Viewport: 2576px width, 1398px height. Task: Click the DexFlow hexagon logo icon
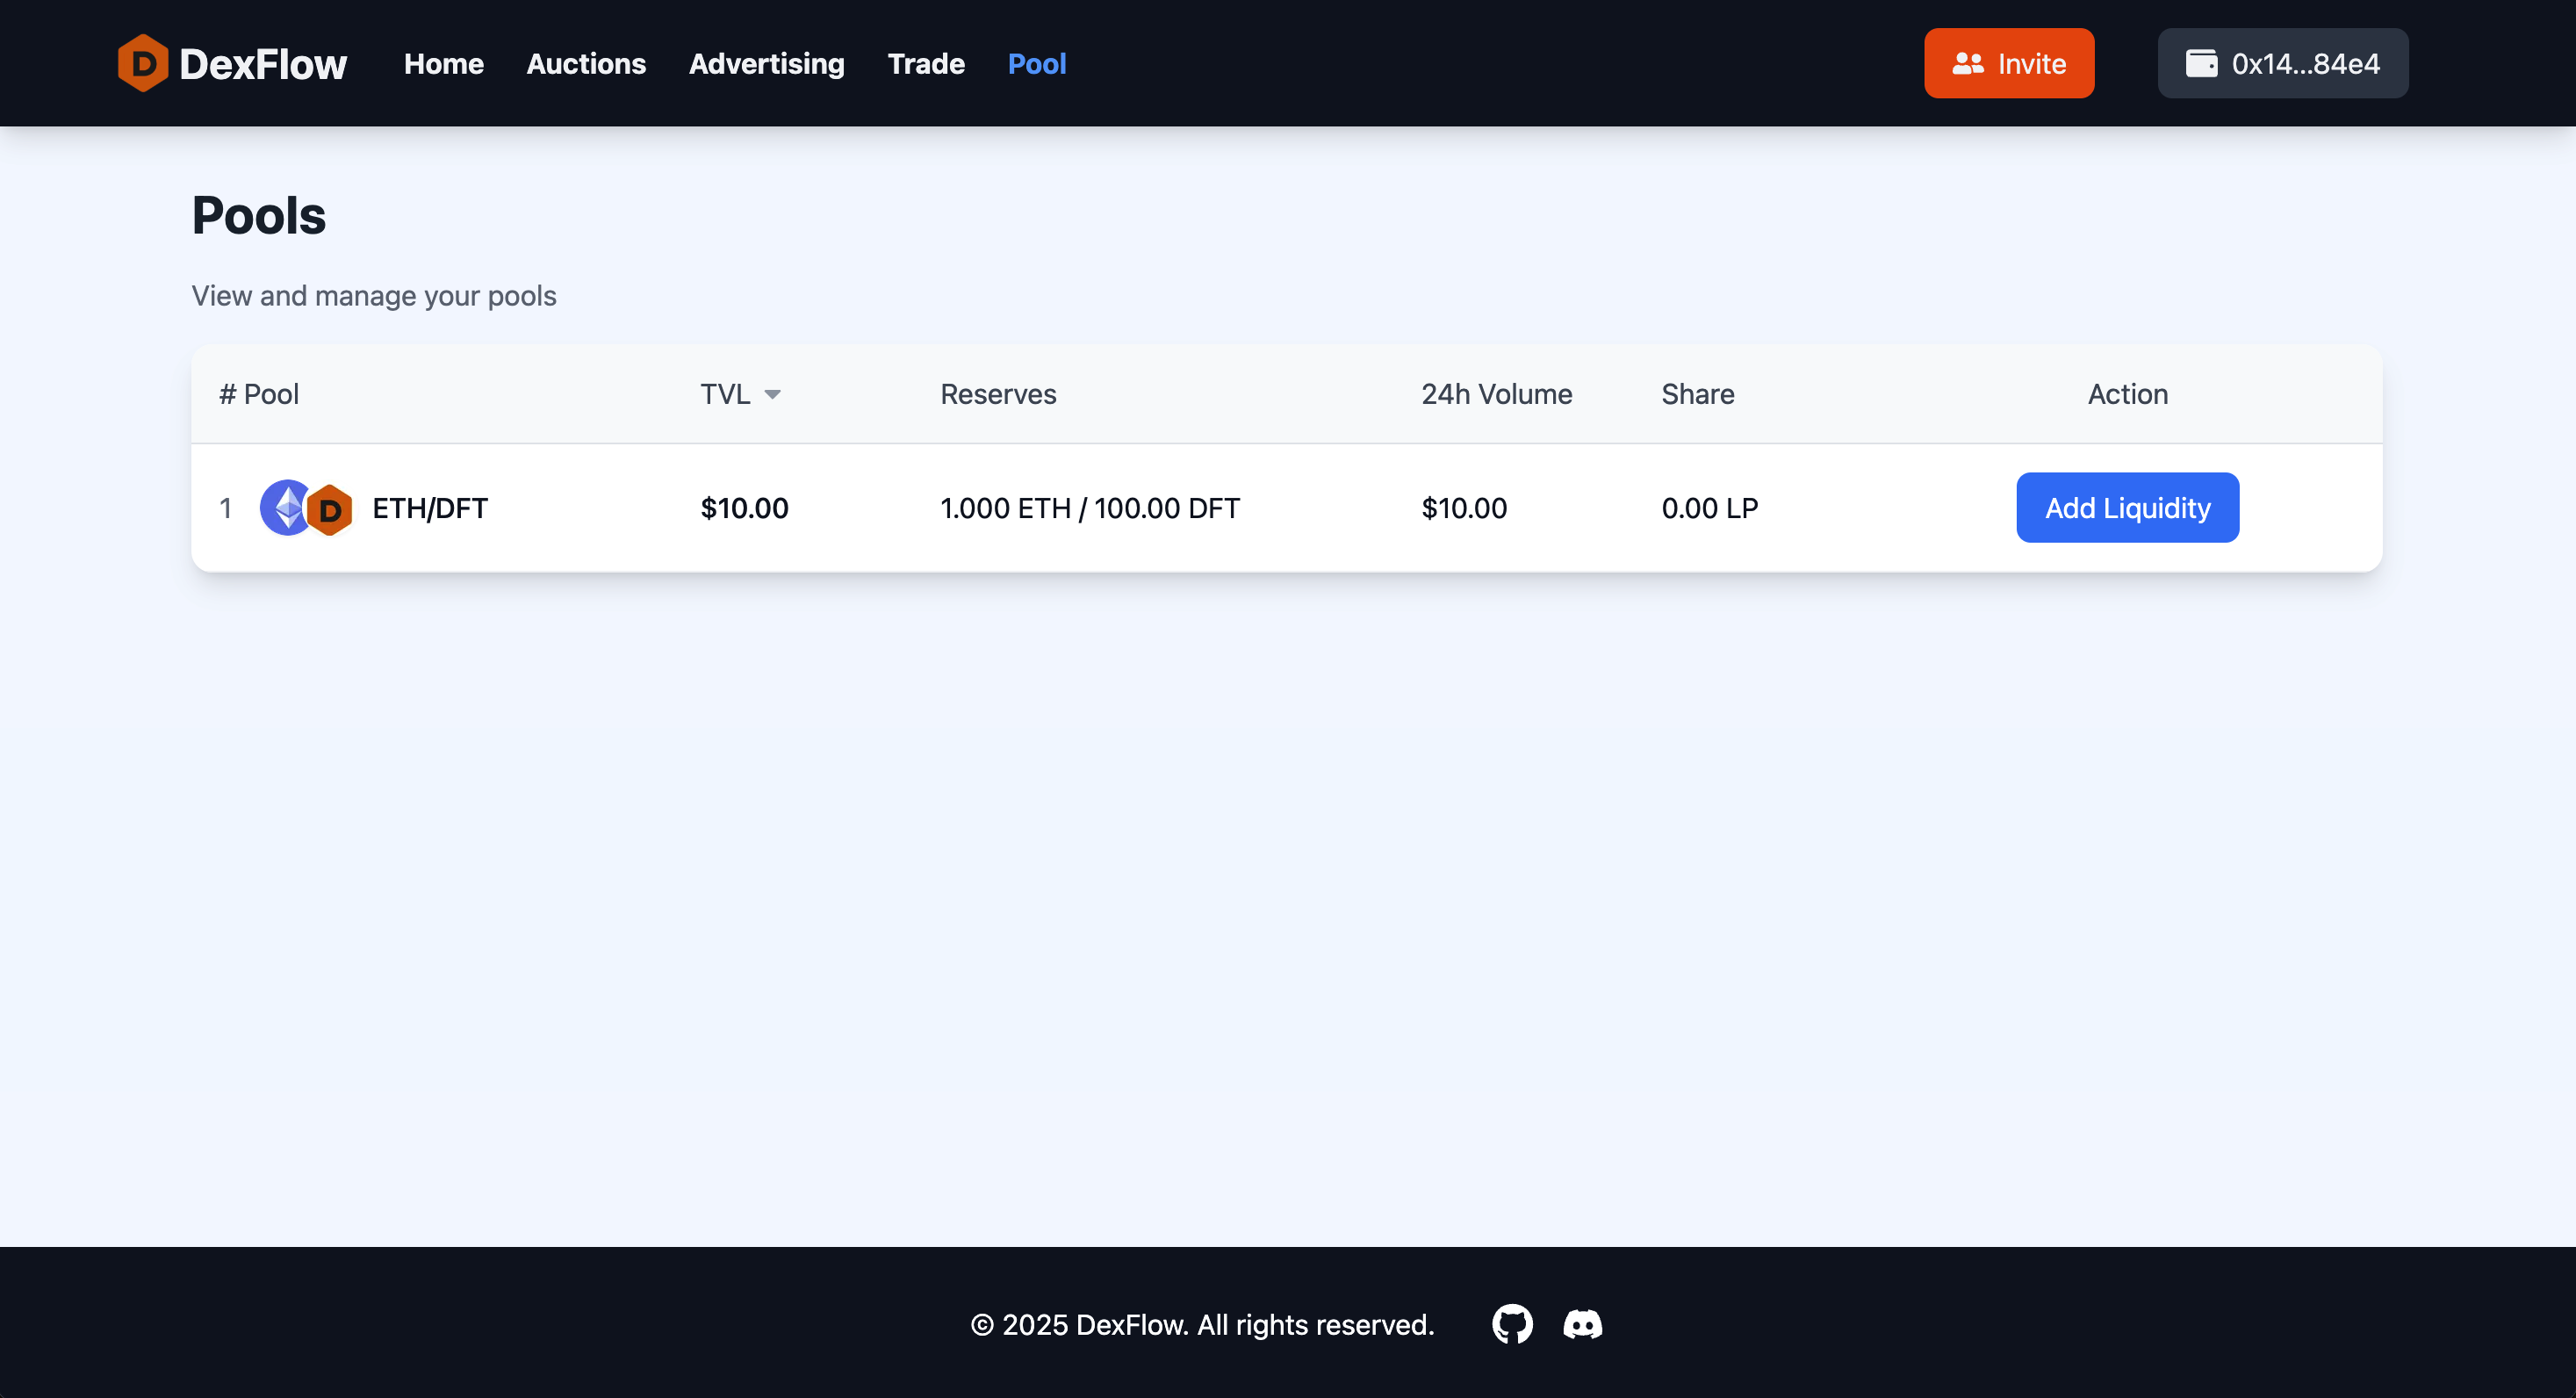tap(142, 63)
